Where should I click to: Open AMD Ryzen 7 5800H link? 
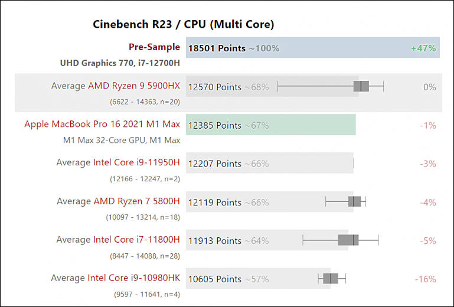[136, 201]
